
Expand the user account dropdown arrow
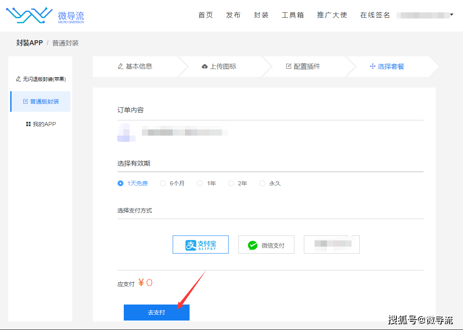click(451, 14)
